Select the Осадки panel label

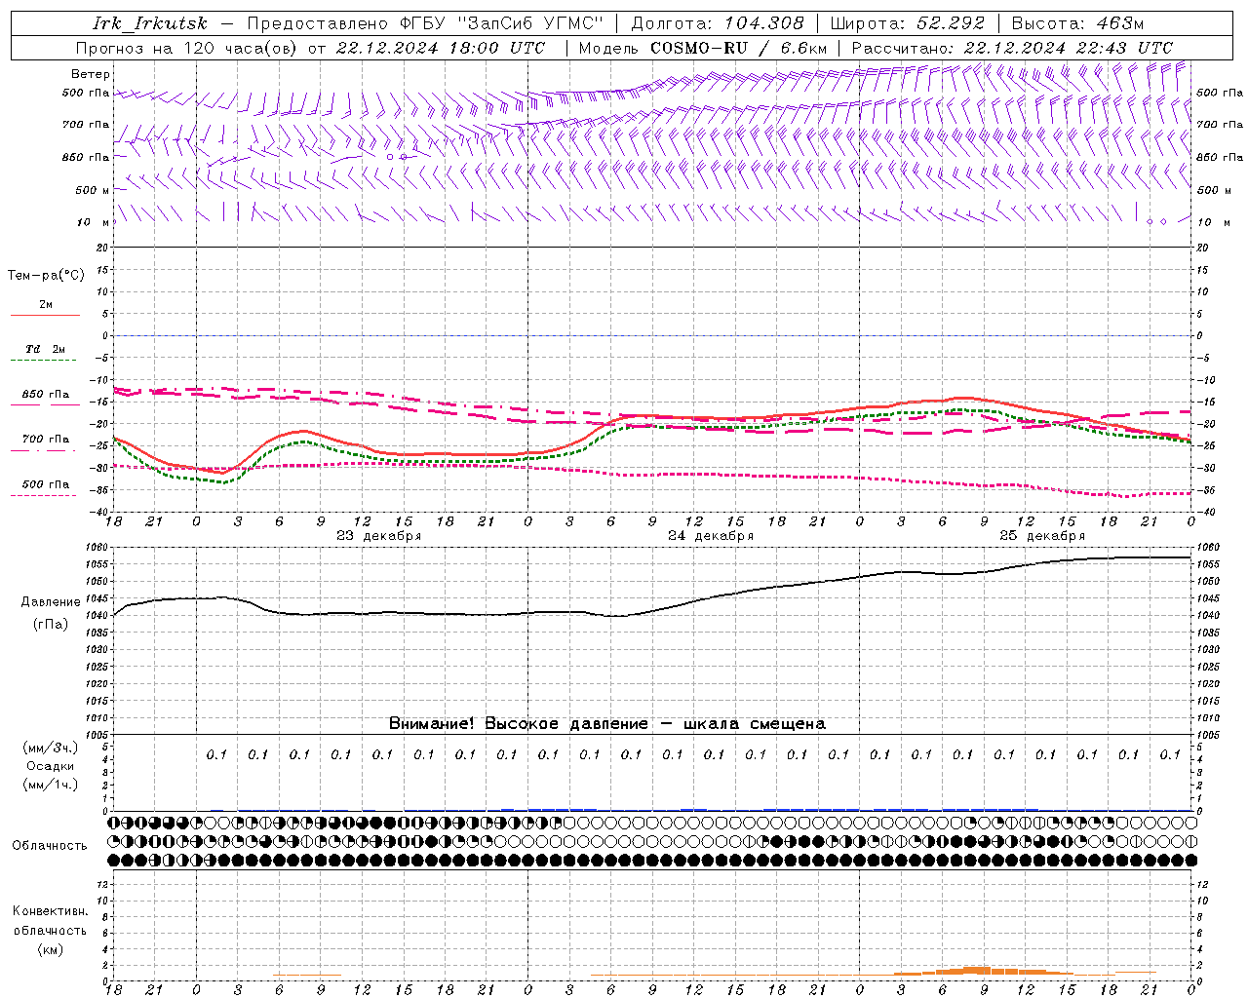tap(51, 766)
